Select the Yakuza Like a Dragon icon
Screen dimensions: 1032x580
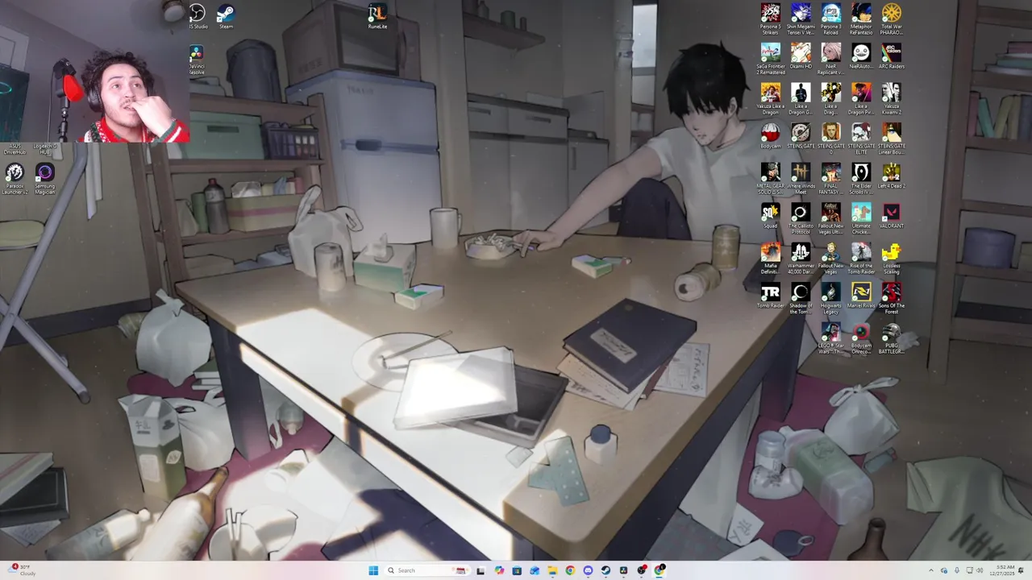[771, 98]
